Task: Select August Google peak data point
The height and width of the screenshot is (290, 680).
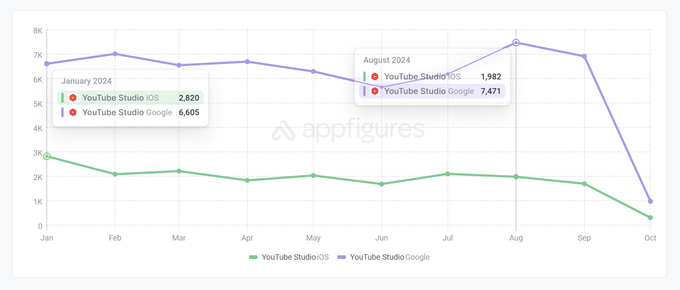Action: [516, 43]
